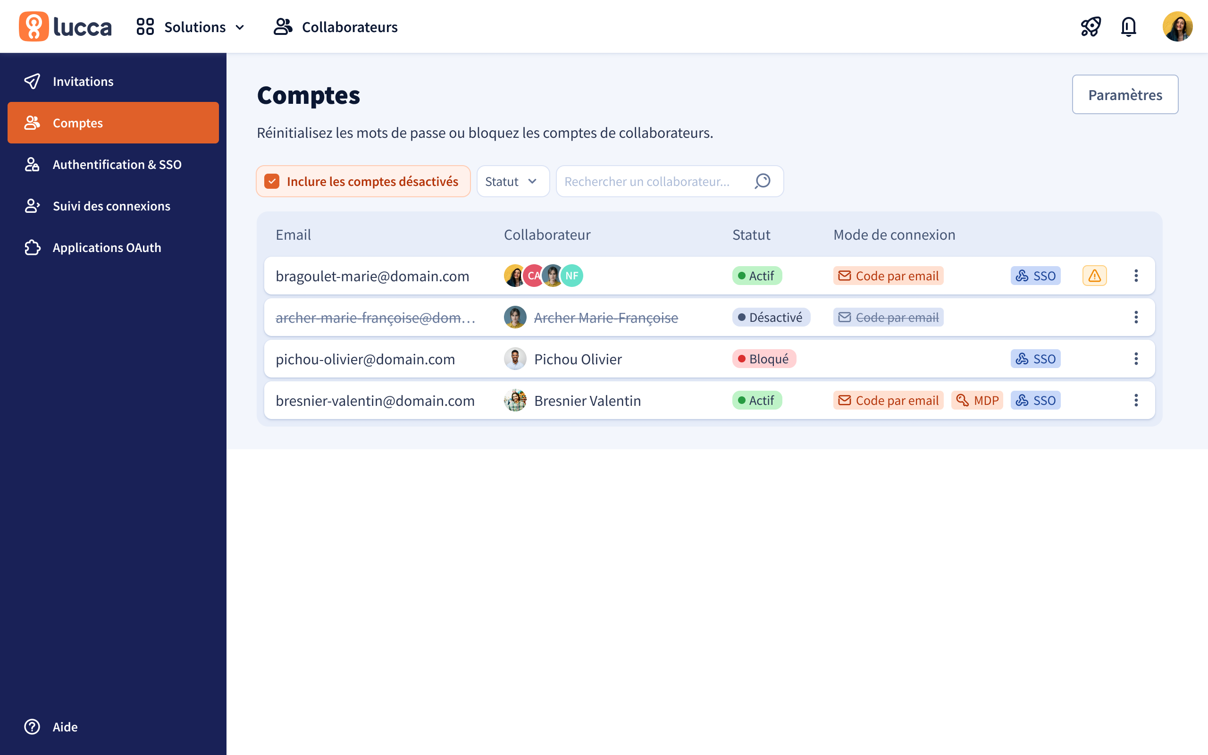Open the user profile avatar

tap(1177, 27)
